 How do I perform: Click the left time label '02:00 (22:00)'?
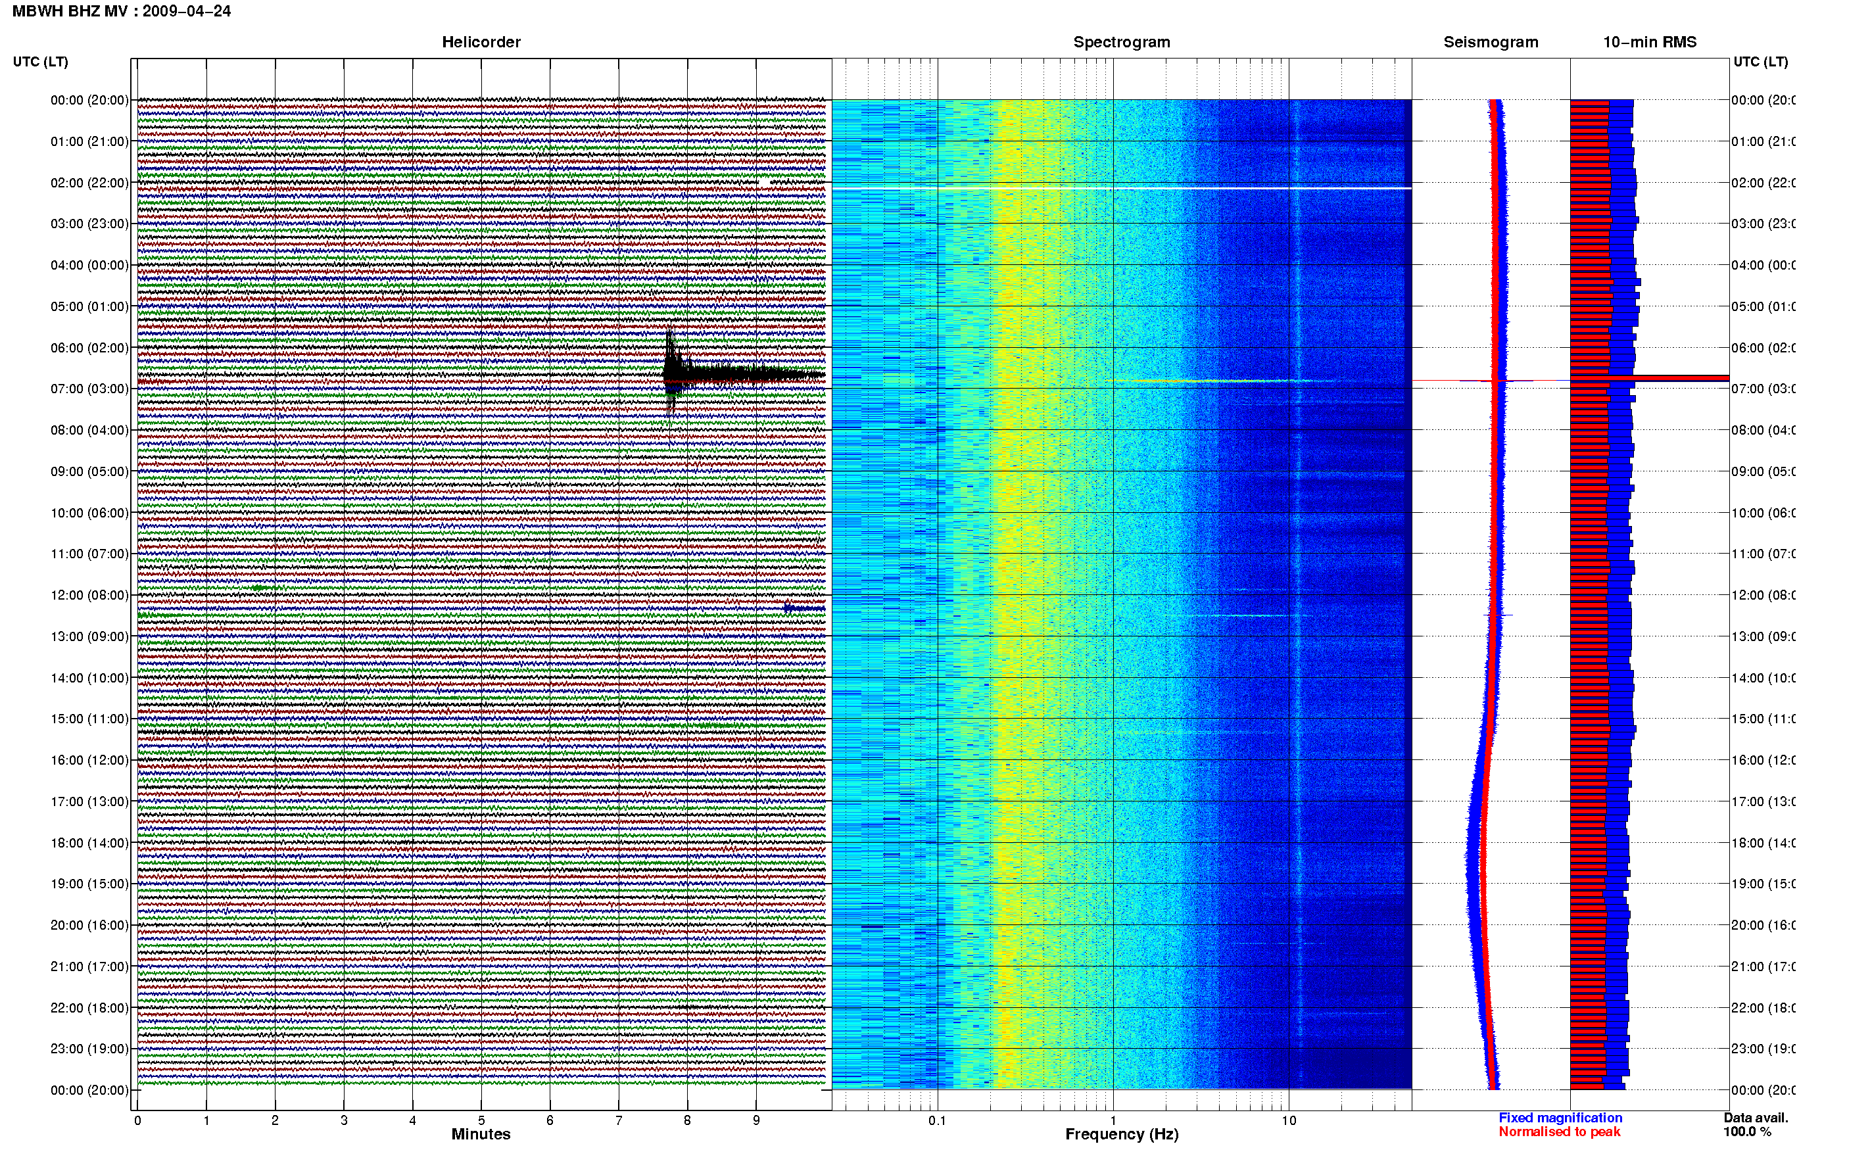click(x=89, y=183)
